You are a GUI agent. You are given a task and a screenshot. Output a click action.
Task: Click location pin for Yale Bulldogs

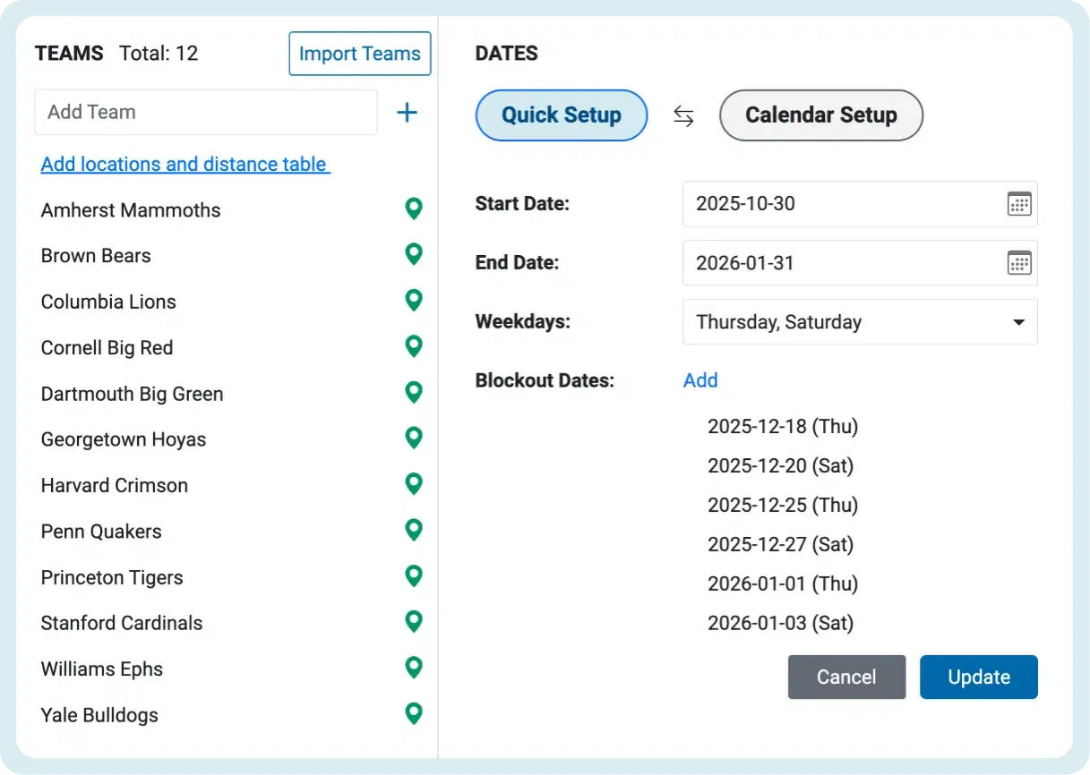(413, 714)
